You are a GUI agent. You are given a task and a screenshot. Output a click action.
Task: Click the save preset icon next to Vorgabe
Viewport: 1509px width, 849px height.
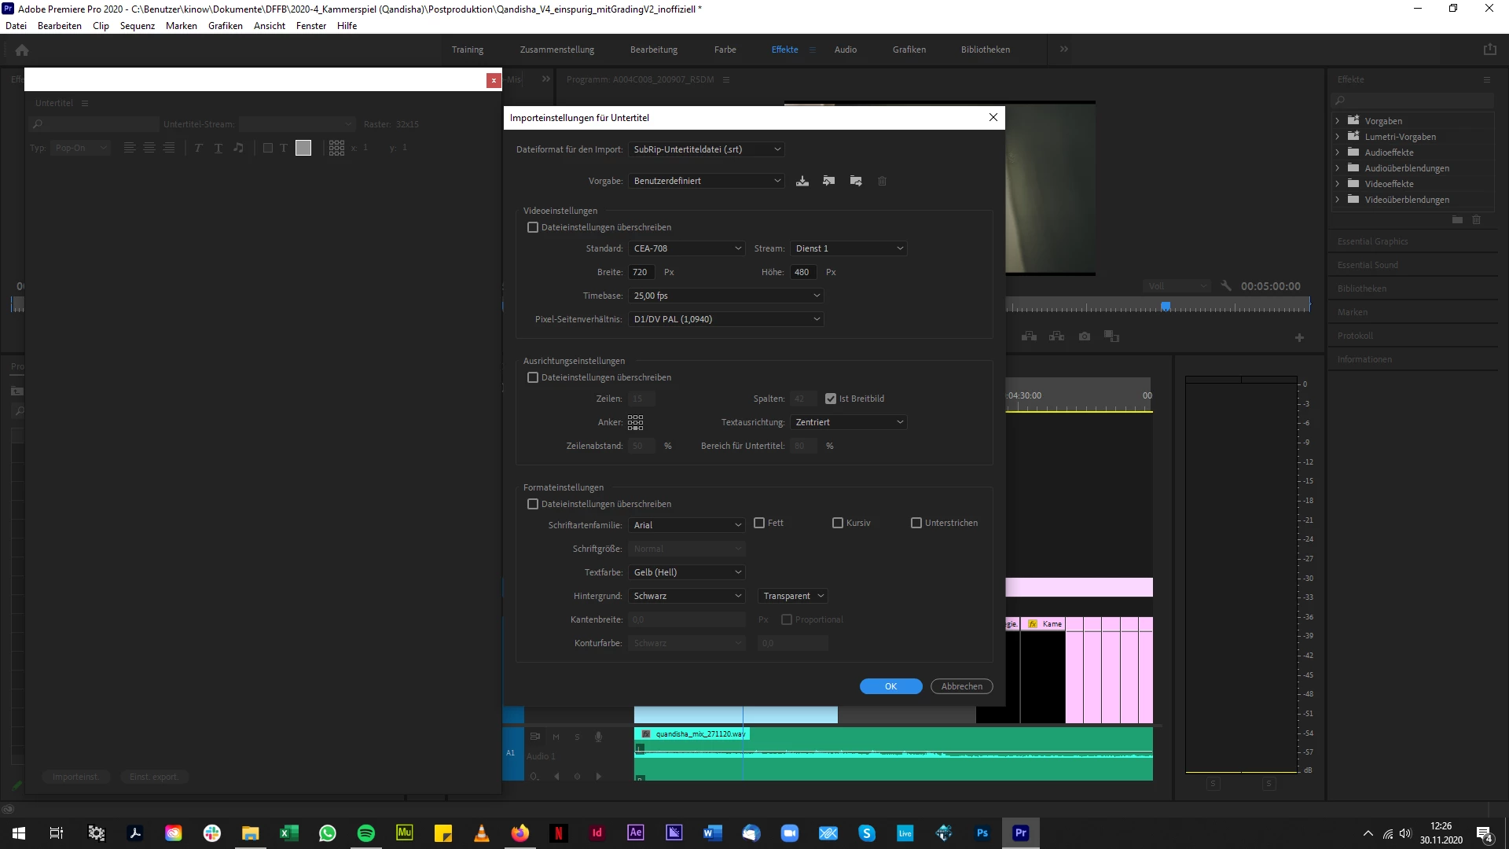[x=802, y=181]
